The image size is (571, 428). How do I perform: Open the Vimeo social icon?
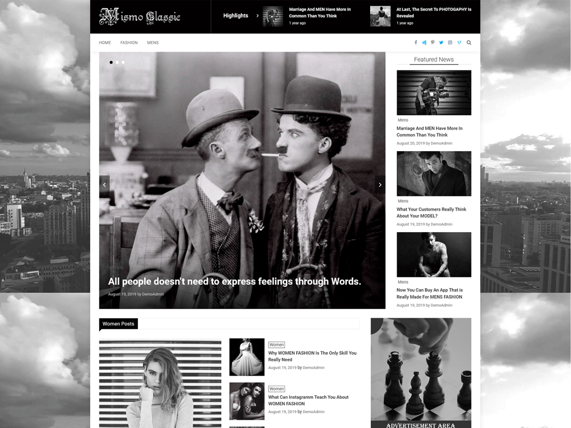[x=459, y=43]
